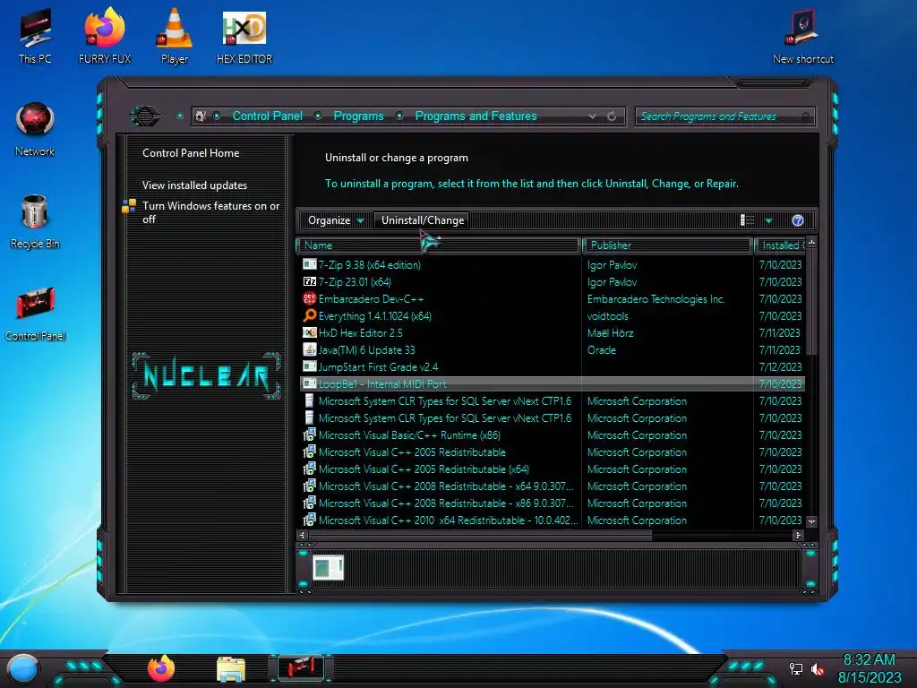This screenshot has height=688, width=917.
Task: Open View installed updates link
Action: tap(194, 185)
